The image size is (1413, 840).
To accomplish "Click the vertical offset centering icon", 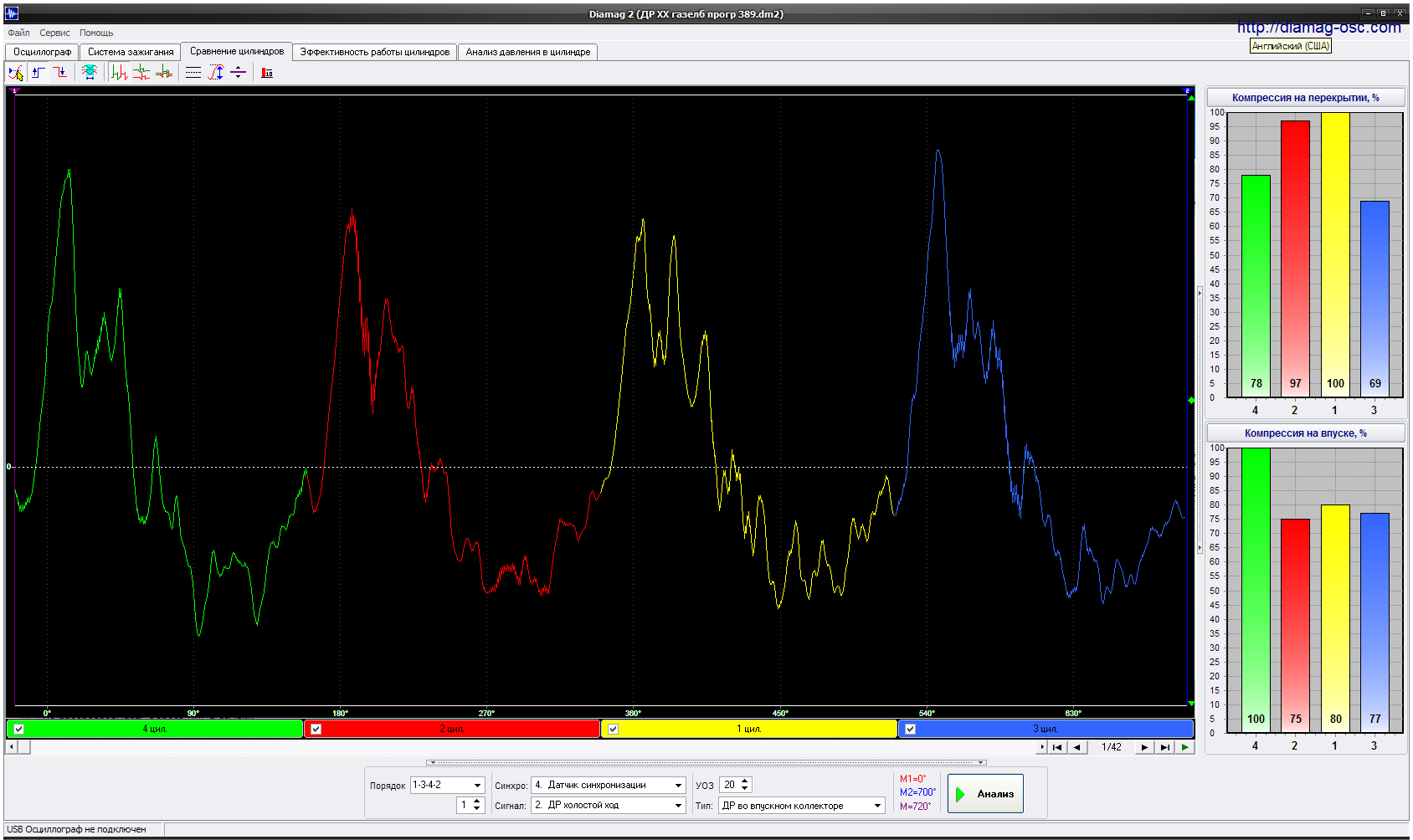I will 239,73.
